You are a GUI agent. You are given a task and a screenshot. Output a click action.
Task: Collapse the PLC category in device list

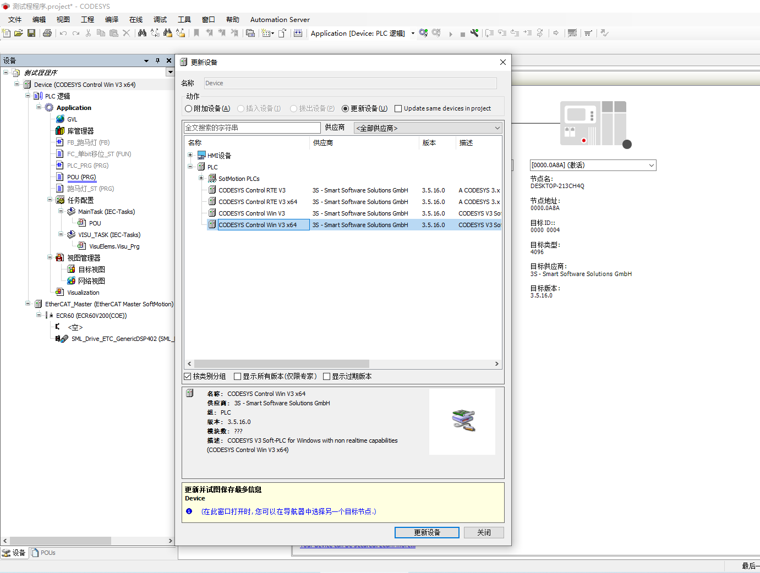pyautogui.click(x=190, y=167)
